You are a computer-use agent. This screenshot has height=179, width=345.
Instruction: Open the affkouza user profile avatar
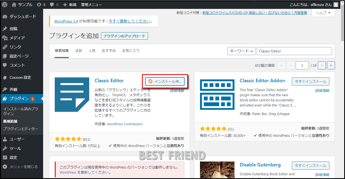tap(336, 5)
